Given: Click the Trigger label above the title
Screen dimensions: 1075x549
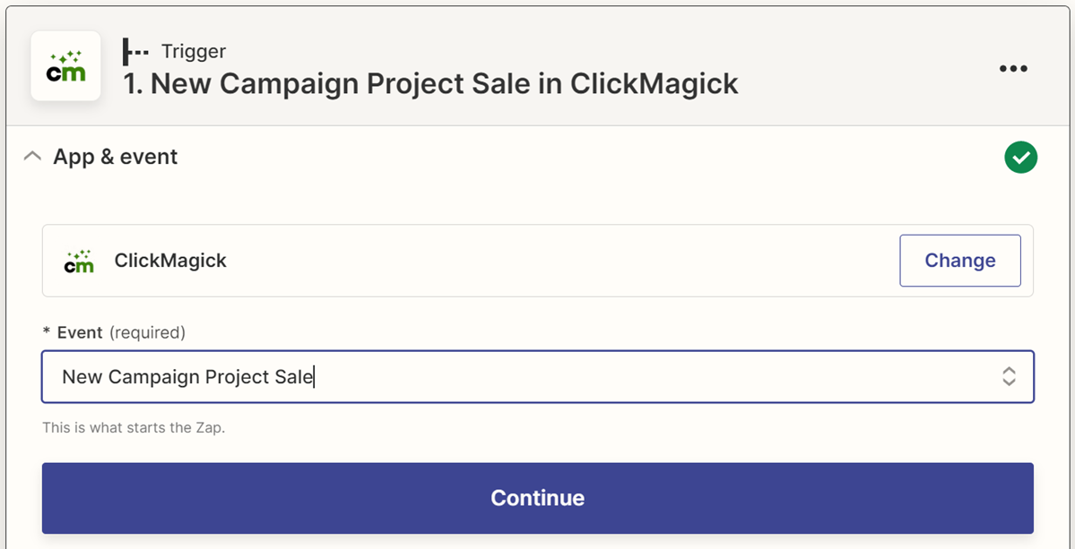Looking at the screenshot, I should tap(194, 52).
